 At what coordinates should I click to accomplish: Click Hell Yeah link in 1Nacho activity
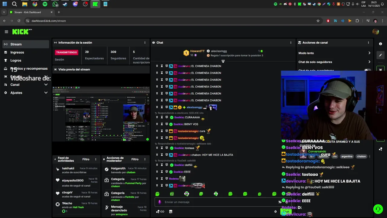coord(78,207)
